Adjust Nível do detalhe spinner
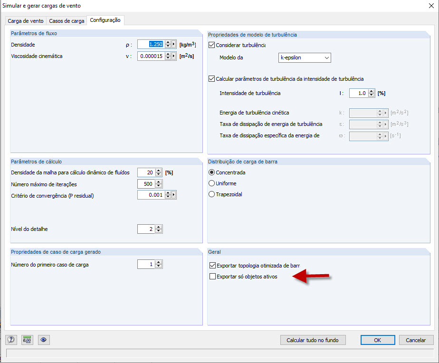 159,229
